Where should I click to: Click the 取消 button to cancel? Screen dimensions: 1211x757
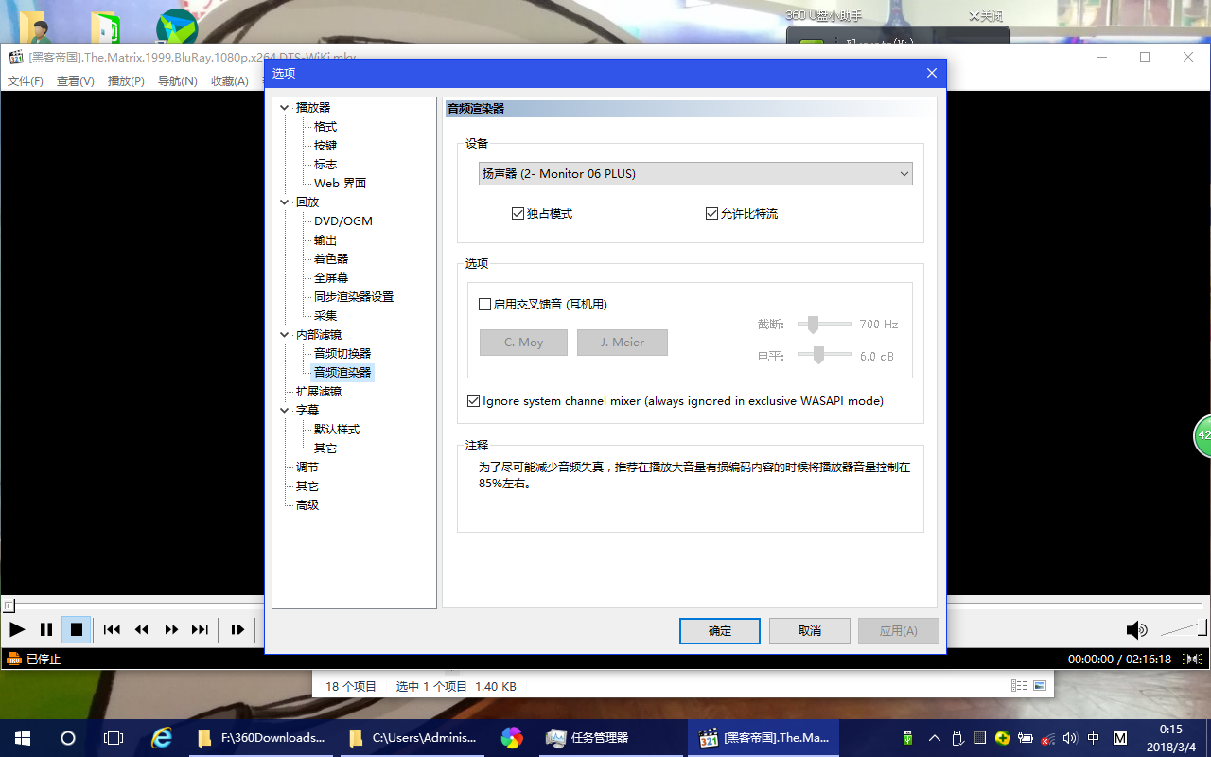(x=809, y=630)
